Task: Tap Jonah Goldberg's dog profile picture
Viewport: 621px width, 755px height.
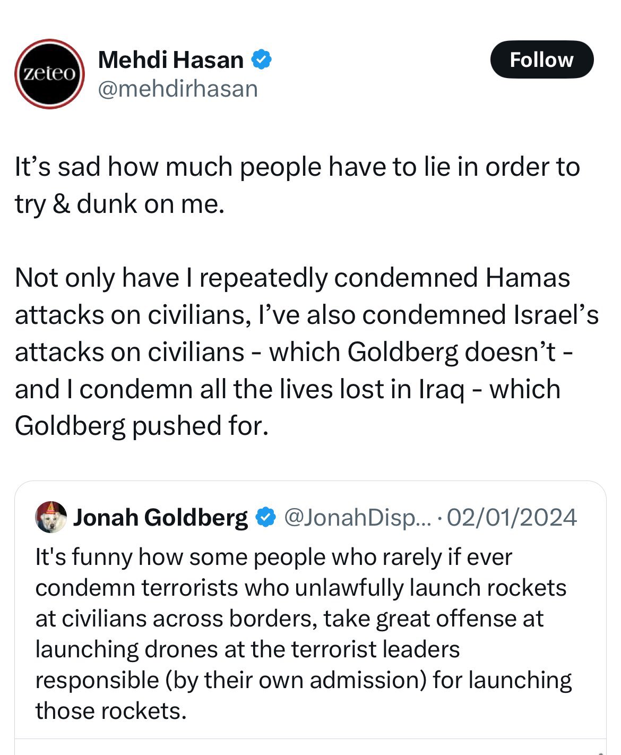Action: pyautogui.click(x=51, y=517)
